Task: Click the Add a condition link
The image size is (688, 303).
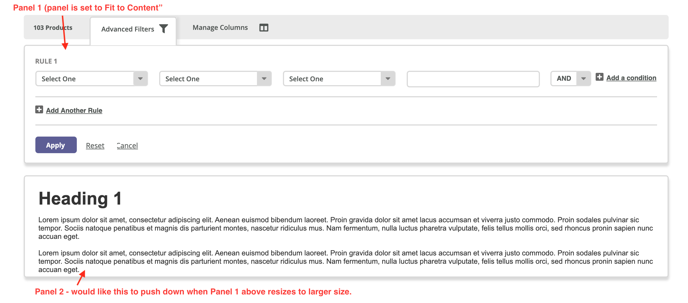Action: point(631,78)
